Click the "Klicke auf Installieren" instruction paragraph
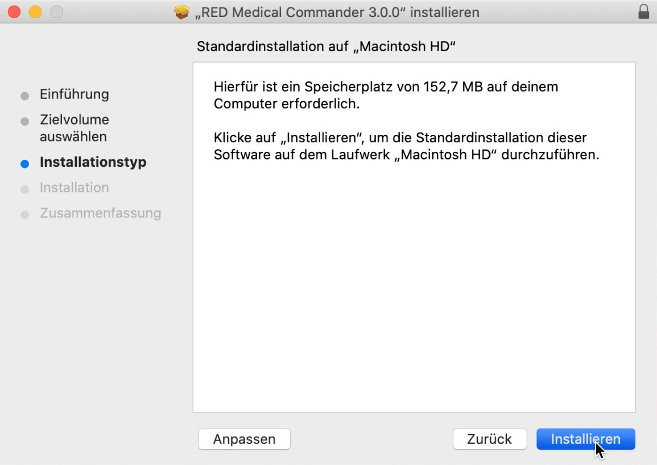Viewport: 657px width, 465px height. [x=406, y=146]
